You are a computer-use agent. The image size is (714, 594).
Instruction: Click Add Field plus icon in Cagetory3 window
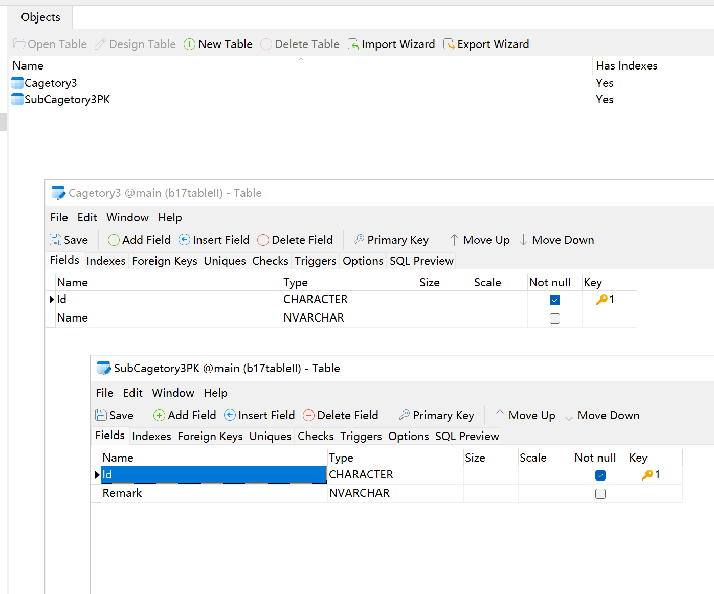coord(114,240)
